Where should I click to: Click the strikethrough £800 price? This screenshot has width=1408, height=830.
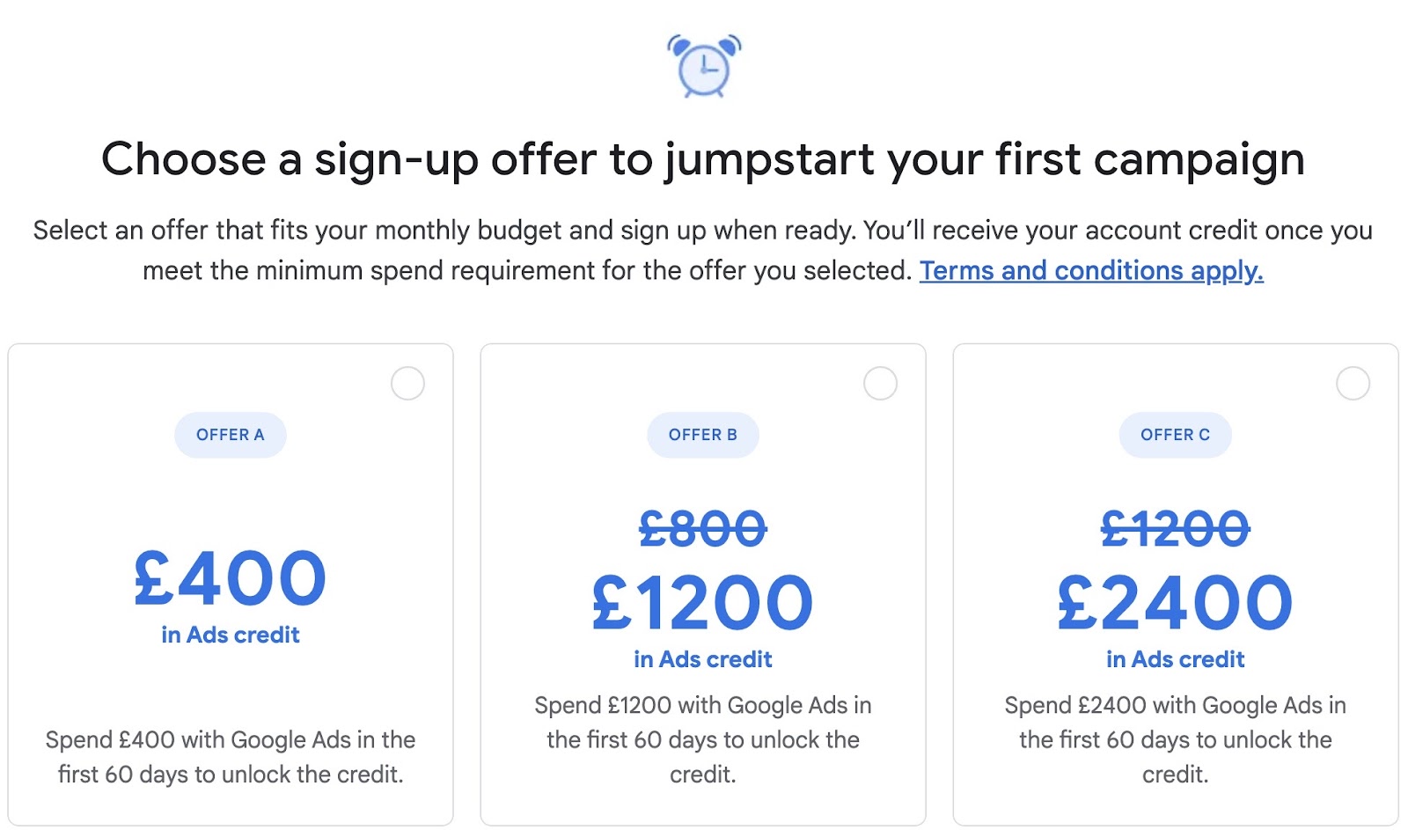[x=703, y=528]
